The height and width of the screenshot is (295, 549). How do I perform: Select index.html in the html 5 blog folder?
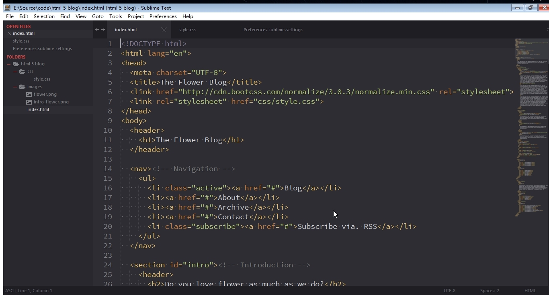click(38, 109)
